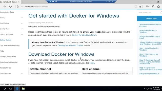Screen dimensions: 162x91
Task: Jump to Step 3. Check versions section
Action: [x=150, y=62]
